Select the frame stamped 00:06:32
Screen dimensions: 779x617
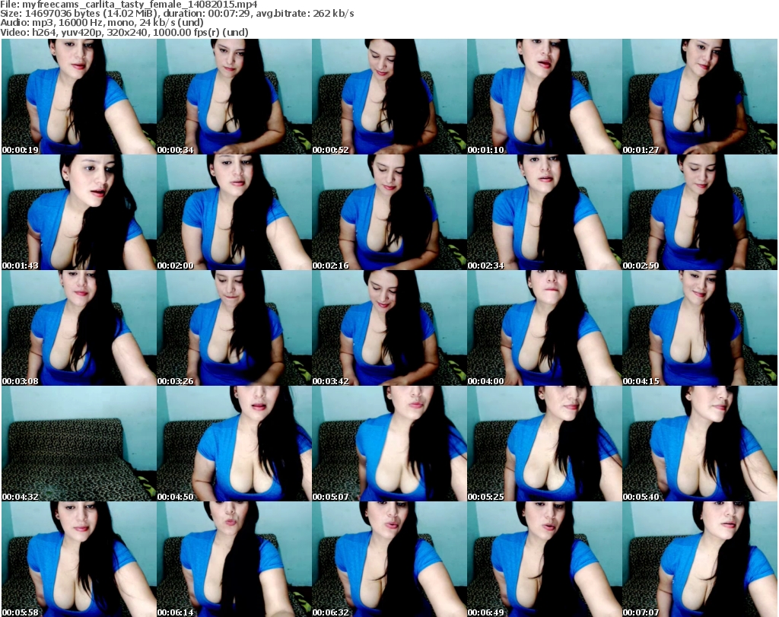[x=389, y=559]
